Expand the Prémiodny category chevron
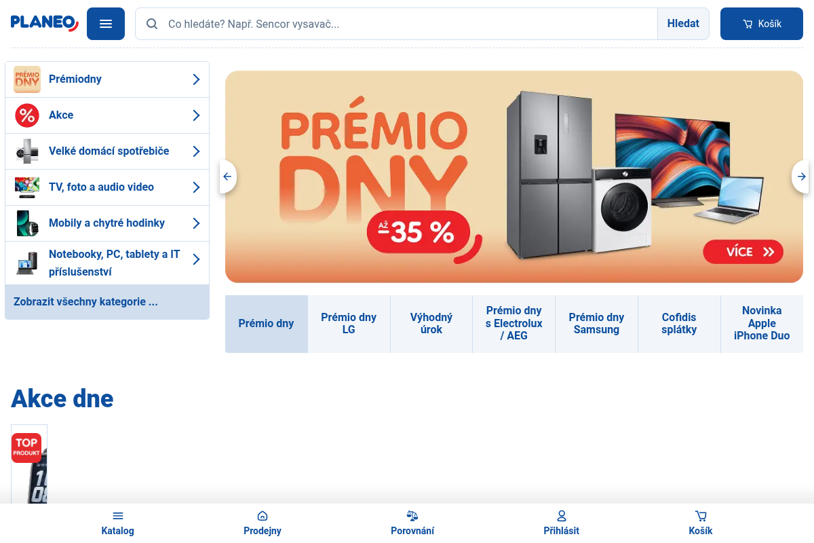Viewport: 814px width, 543px height. [196, 79]
